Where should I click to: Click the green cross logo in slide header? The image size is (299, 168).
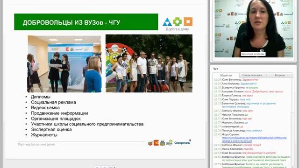pos(177,21)
